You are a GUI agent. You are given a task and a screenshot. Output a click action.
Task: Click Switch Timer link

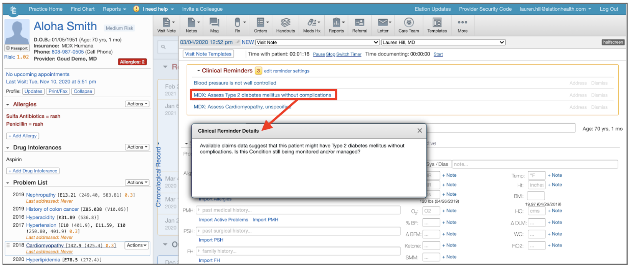point(349,54)
